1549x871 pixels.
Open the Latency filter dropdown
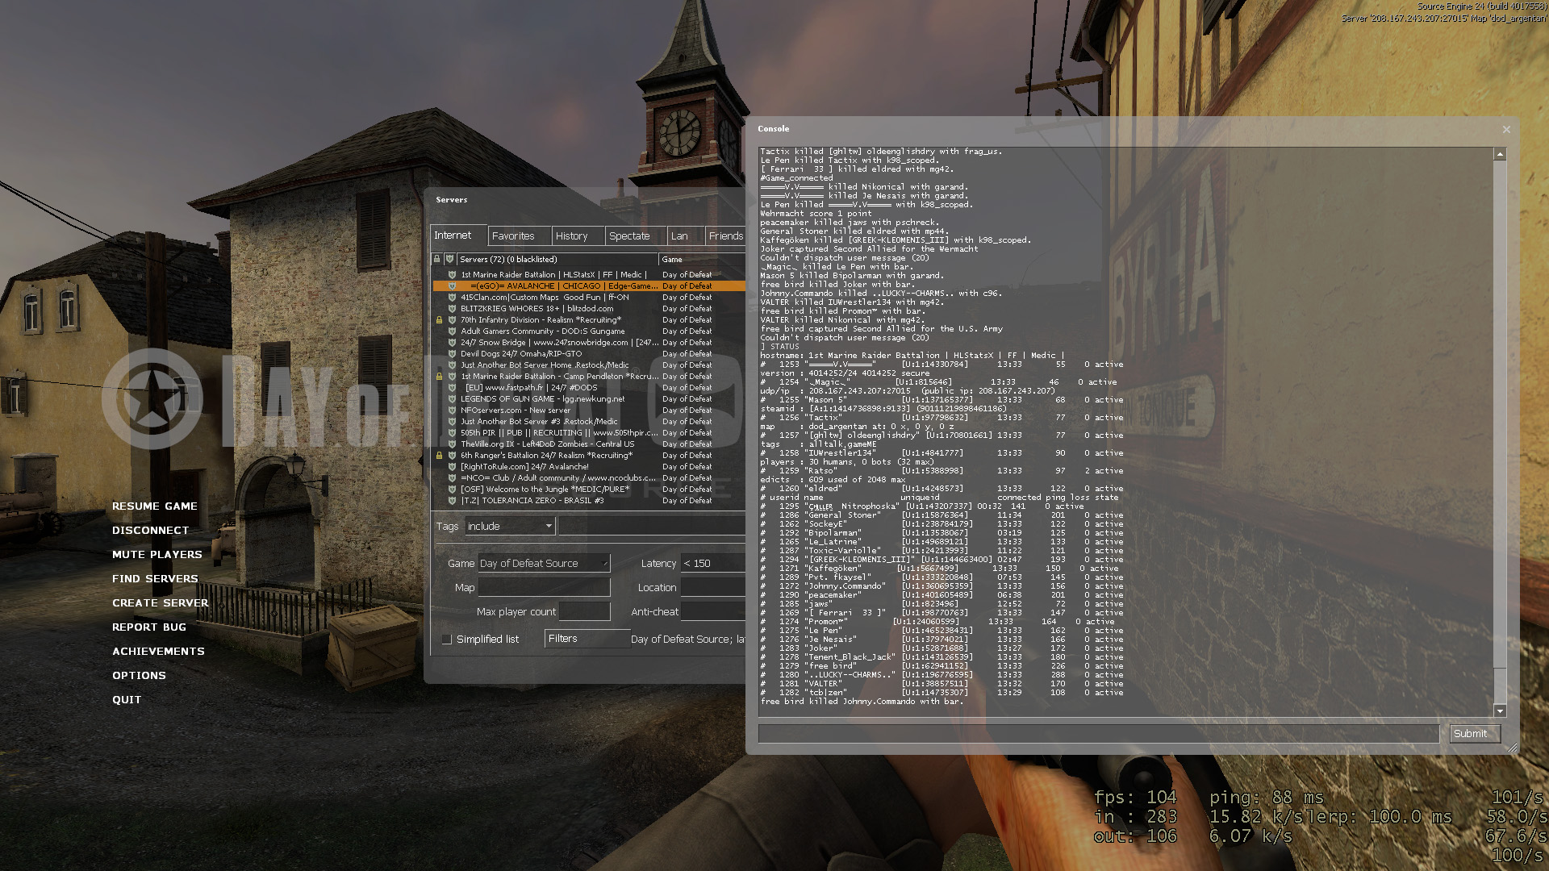(x=713, y=564)
